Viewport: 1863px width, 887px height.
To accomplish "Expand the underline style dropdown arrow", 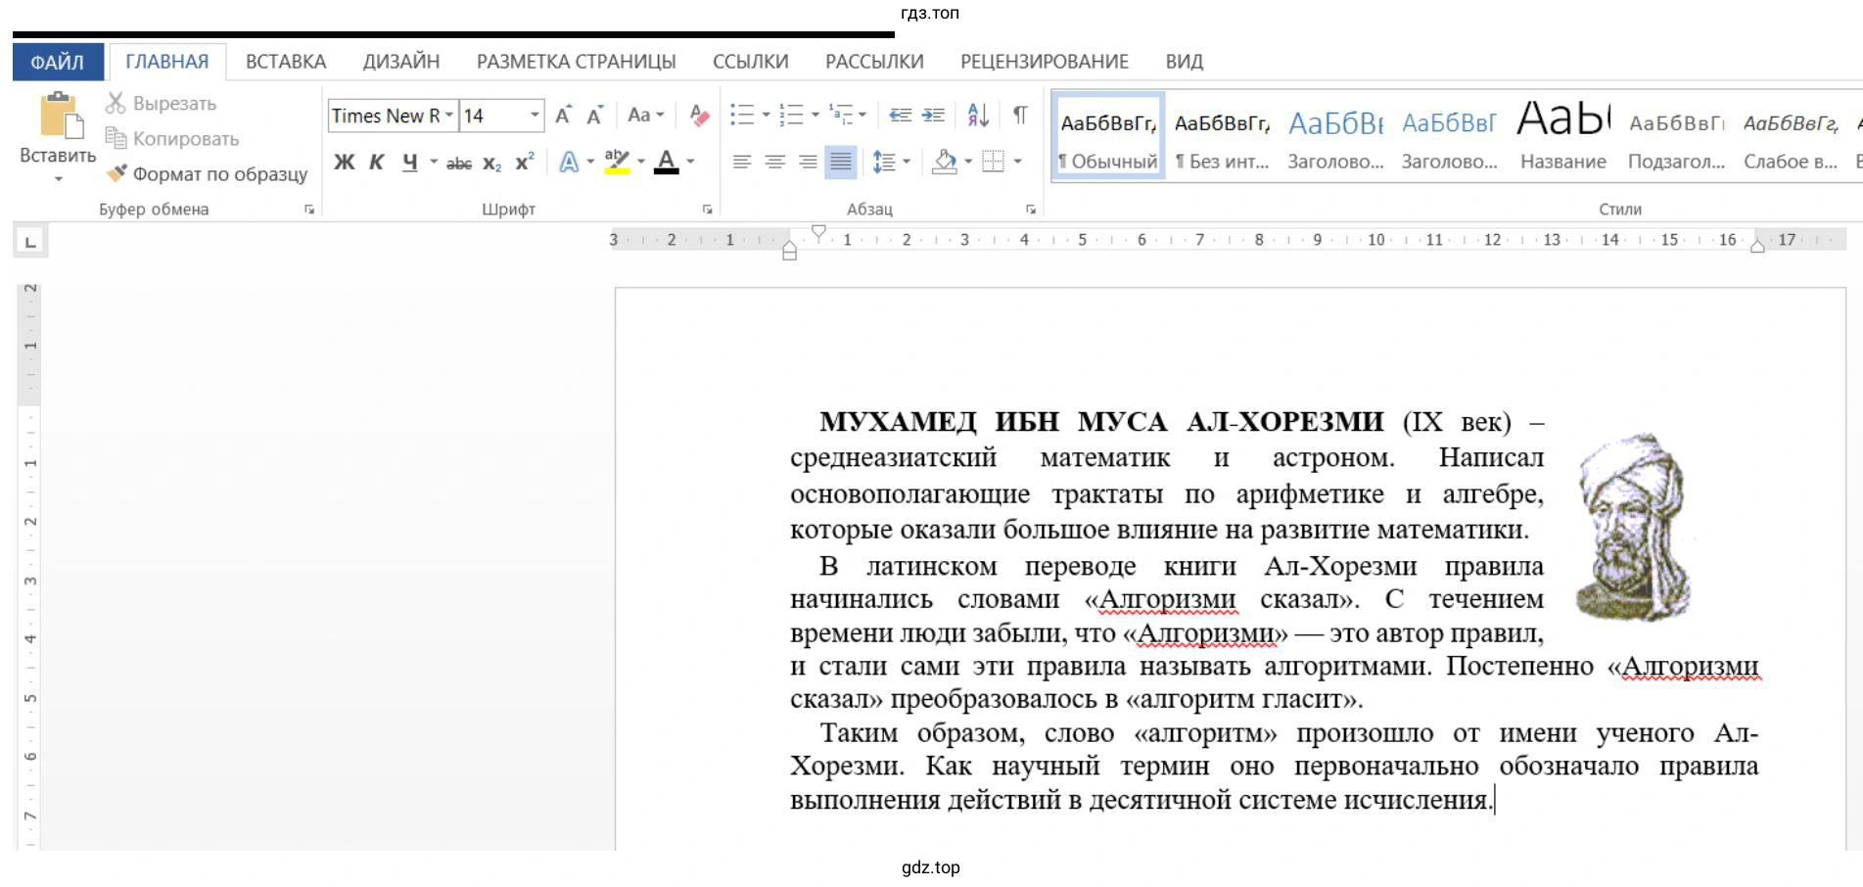I will [433, 162].
